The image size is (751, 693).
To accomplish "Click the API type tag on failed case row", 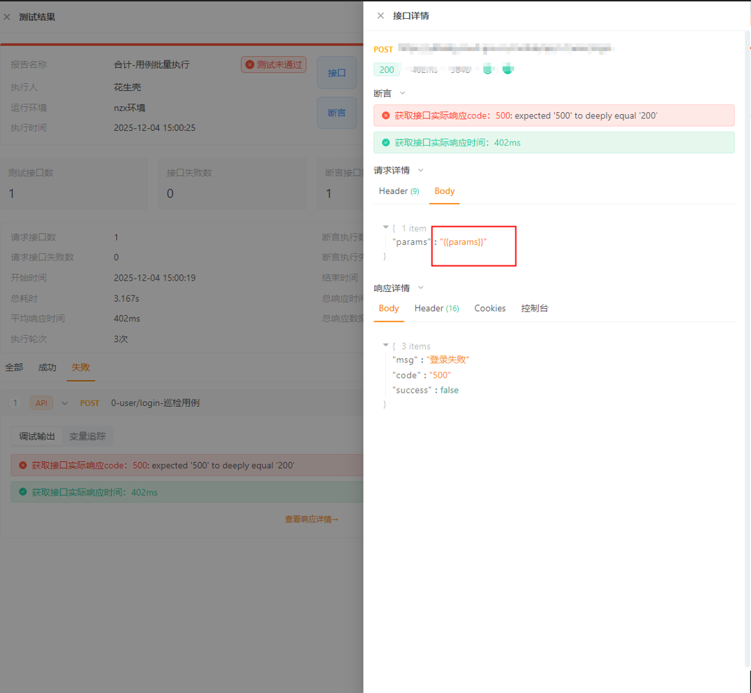I will (41, 403).
